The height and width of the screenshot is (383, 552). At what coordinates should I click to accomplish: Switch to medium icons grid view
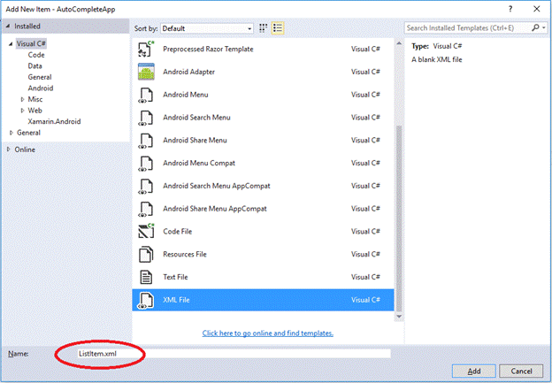click(x=264, y=28)
